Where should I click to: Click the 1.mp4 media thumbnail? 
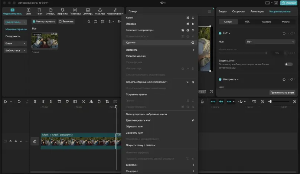pyautogui.click(x=45, y=41)
